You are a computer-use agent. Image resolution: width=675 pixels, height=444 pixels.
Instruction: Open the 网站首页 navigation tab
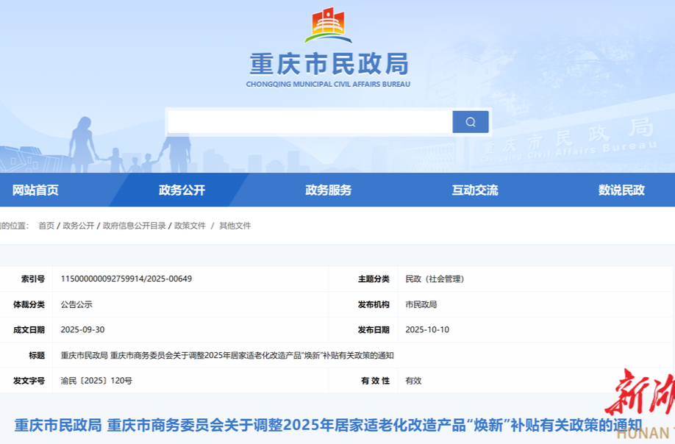point(35,190)
